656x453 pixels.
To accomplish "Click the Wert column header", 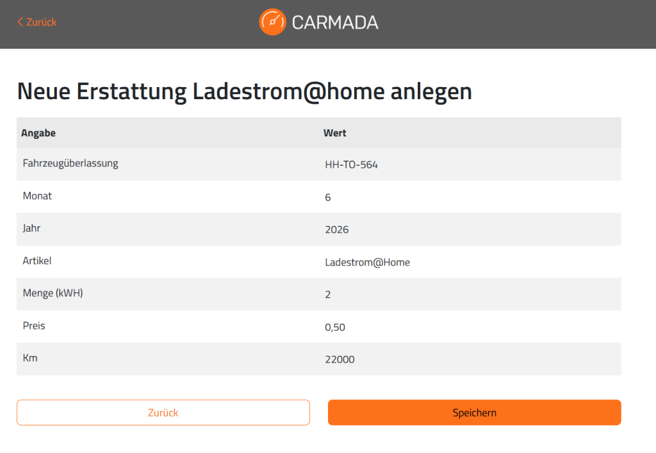I will (x=334, y=133).
